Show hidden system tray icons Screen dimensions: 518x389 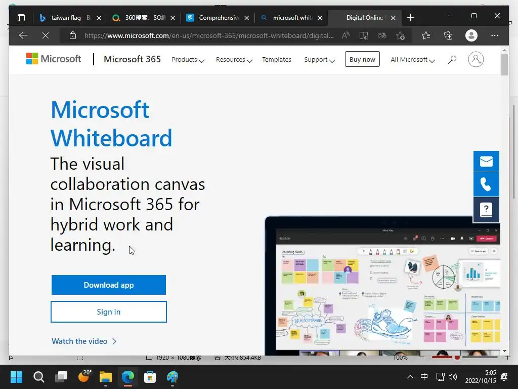[410, 377]
